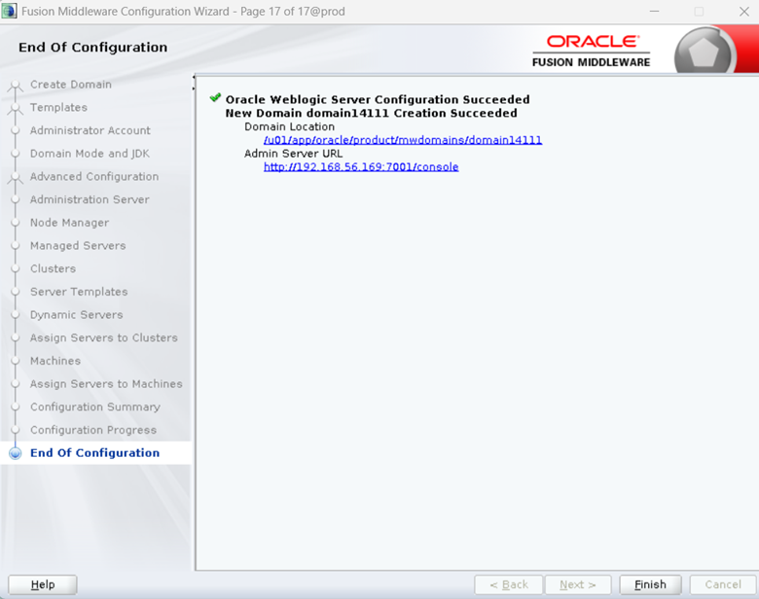Go to Configuration Summary step
Screen dimensions: 759x599
(95, 406)
